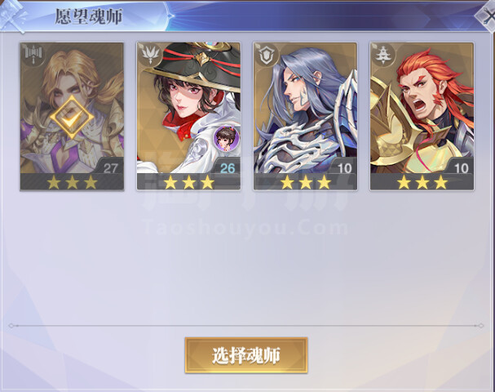The width and height of the screenshot is (495, 392).
Task: Click the lotus class icon on the black-hat card
Action: click(x=149, y=55)
